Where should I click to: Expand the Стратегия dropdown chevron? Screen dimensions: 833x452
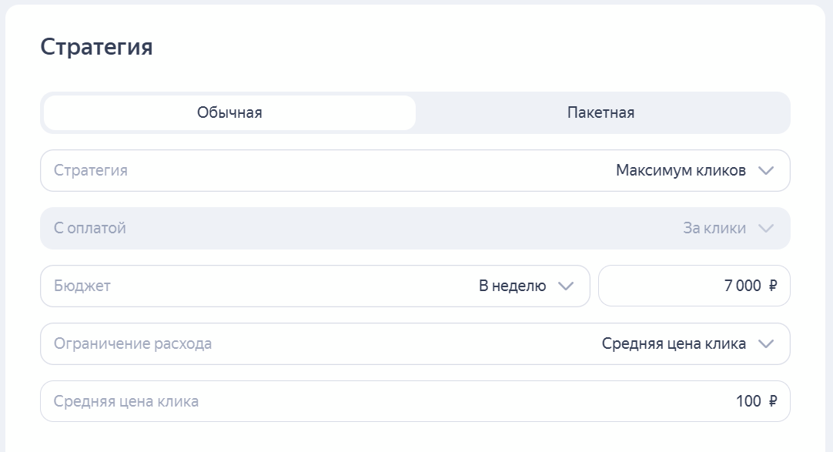click(x=765, y=171)
